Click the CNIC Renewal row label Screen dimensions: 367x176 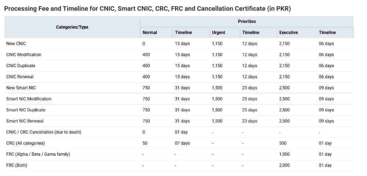(x=21, y=77)
